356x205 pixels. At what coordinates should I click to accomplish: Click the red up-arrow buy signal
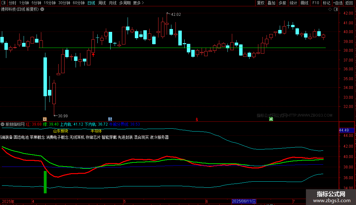click(93, 55)
